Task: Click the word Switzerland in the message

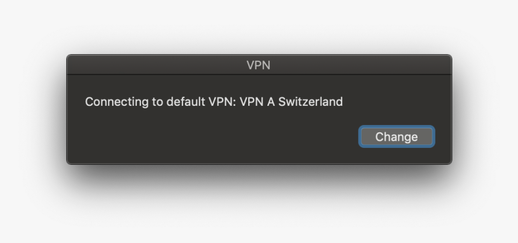Action: [x=310, y=102]
